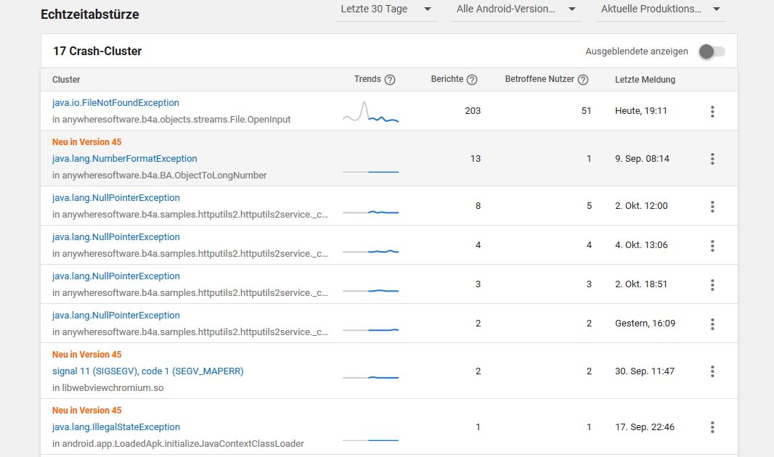Click help icon beside Betroffene Nutzer
Viewport: 774px width, 457px height.
click(x=583, y=80)
